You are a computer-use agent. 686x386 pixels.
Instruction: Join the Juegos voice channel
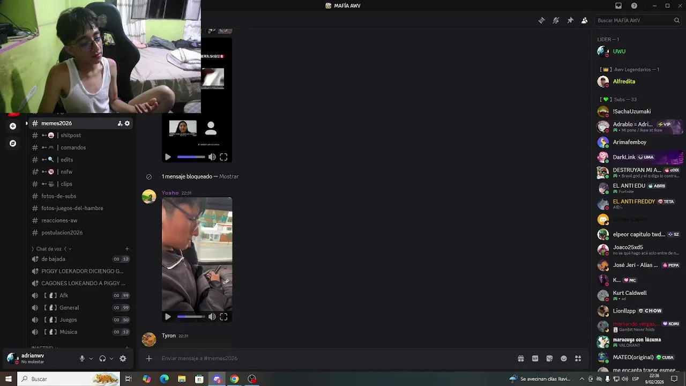click(80, 320)
